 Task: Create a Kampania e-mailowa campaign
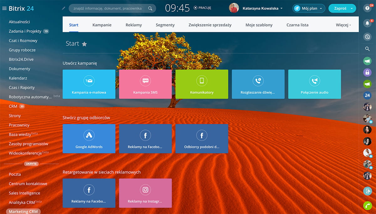(89, 84)
